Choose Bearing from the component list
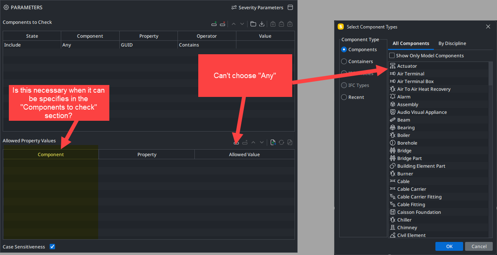 coord(438,128)
